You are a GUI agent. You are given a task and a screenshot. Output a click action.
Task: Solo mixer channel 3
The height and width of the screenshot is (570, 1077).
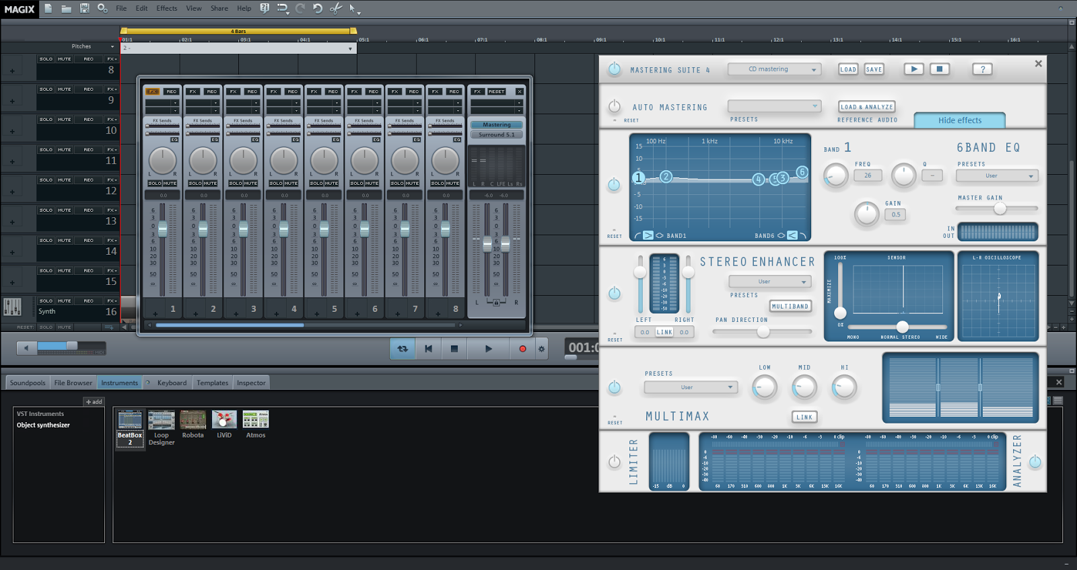236,183
